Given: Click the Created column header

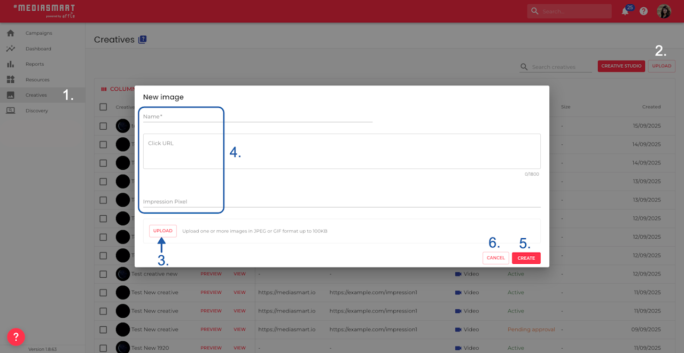Looking at the screenshot, I should point(651,107).
